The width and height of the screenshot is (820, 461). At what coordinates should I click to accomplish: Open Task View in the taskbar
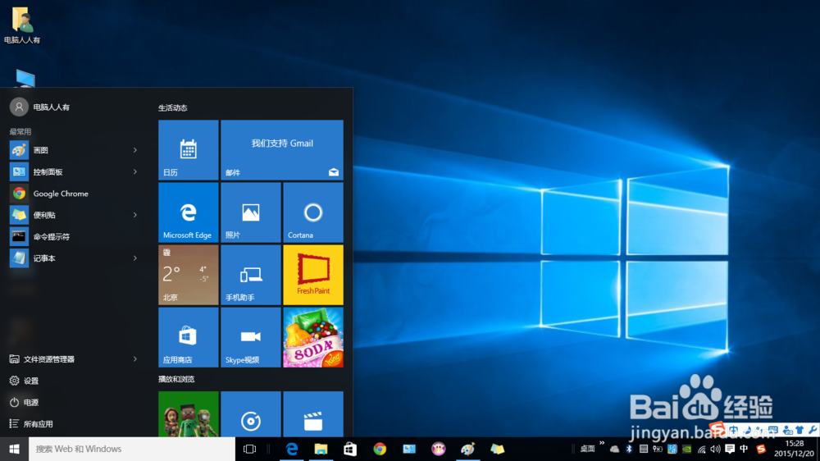click(250, 449)
